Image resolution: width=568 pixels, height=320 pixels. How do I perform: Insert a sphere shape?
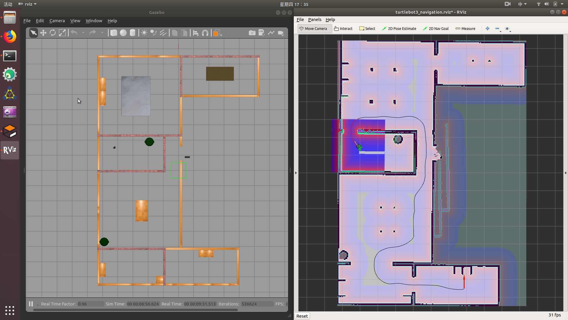pos(123,33)
